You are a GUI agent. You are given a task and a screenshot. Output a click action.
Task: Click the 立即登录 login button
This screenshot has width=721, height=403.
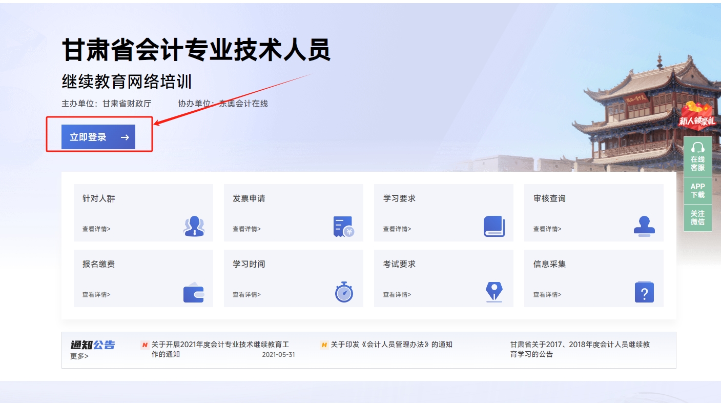pos(99,136)
